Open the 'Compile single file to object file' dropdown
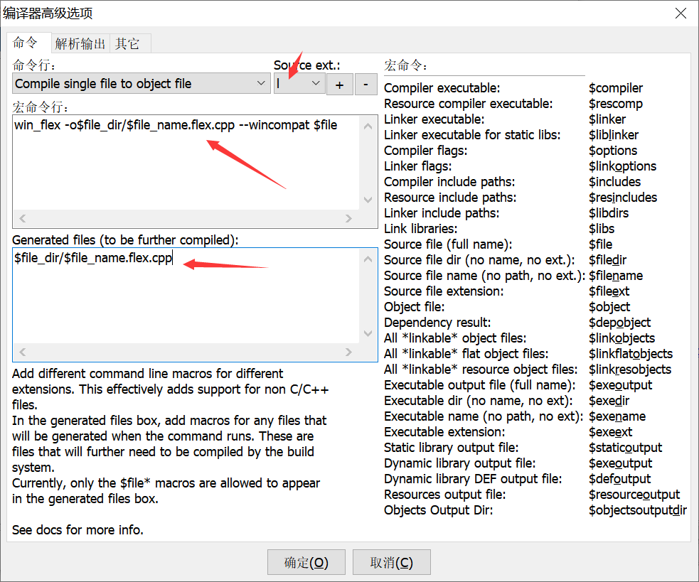This screenshot has width=699, height=582. coord(142,83)
